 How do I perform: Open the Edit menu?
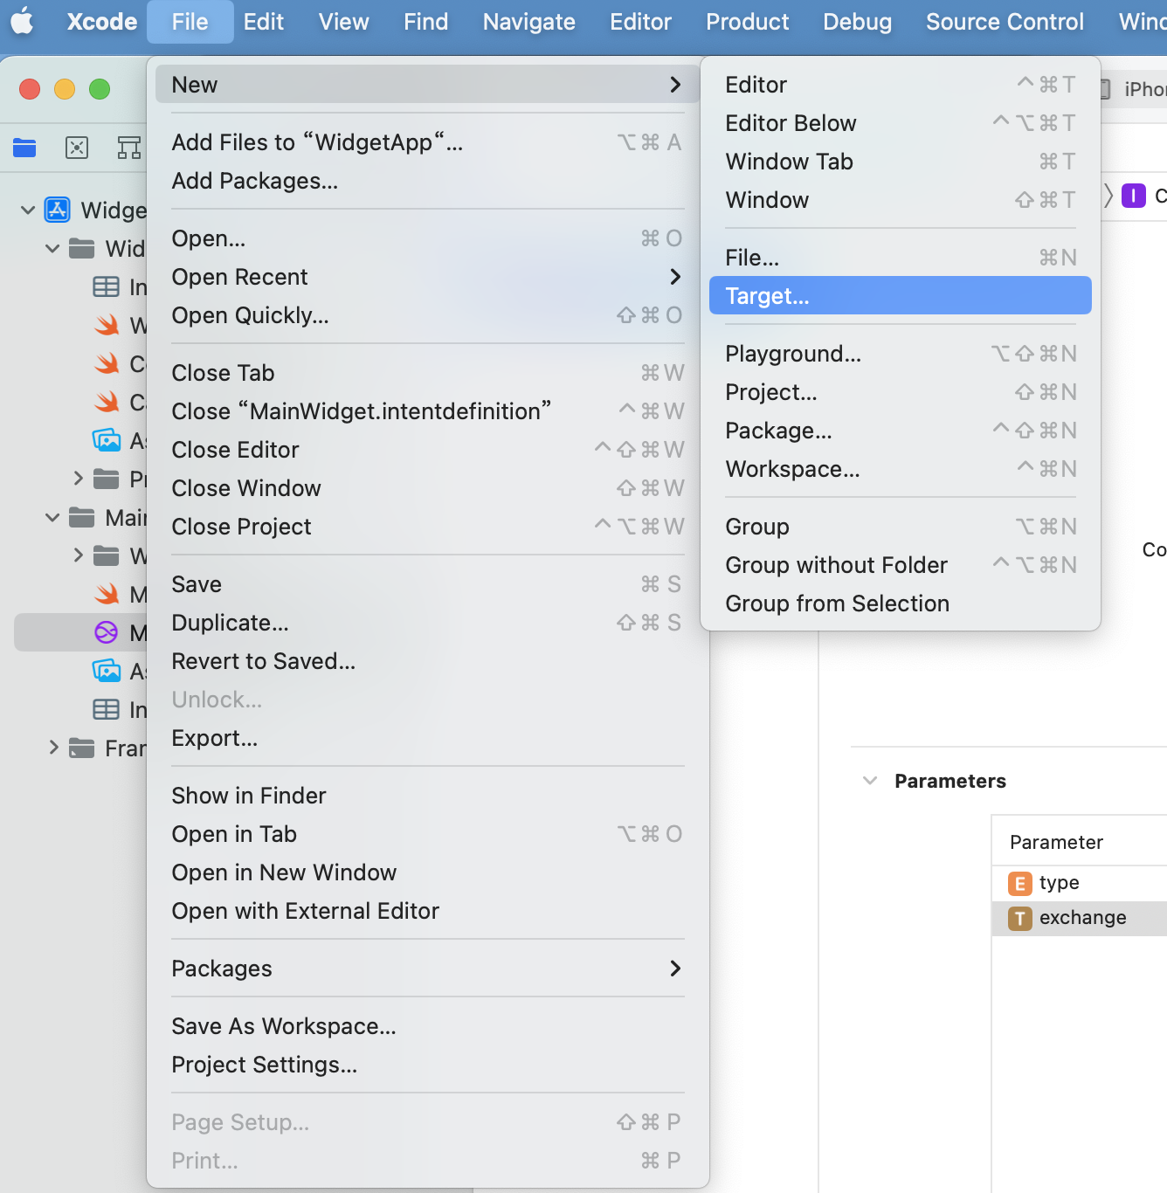263,21
